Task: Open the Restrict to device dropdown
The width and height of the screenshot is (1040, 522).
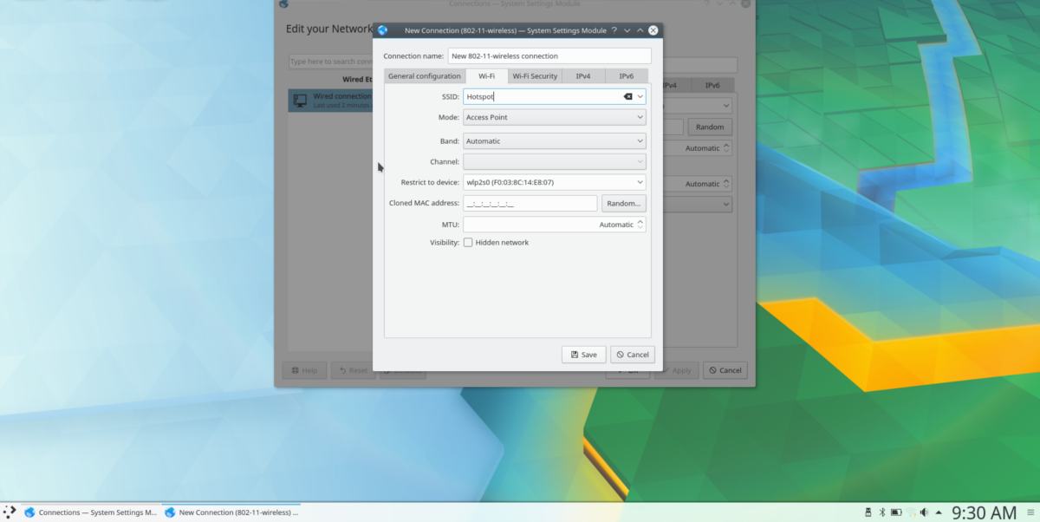Action: click(x=555, y=183)
